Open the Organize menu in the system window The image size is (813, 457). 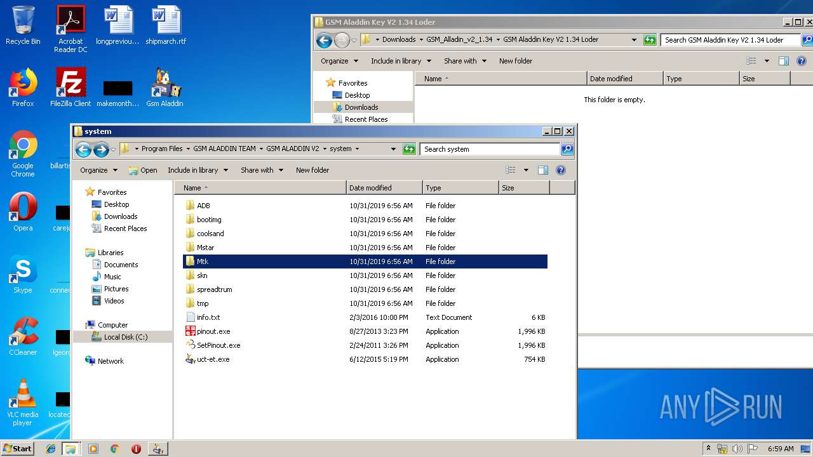[98, 170]
